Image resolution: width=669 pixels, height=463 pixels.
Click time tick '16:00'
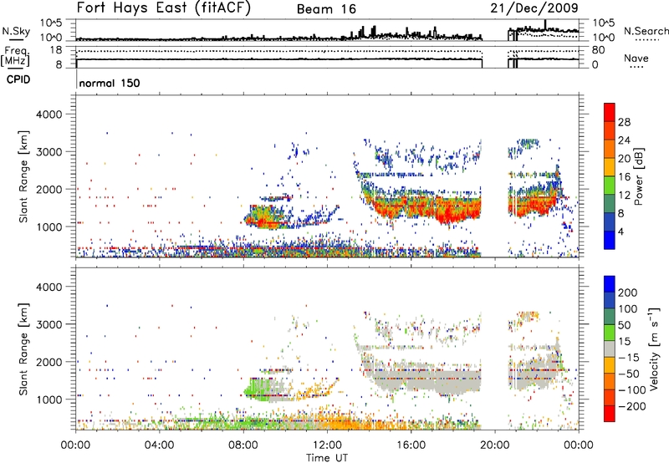coord(411,445)
